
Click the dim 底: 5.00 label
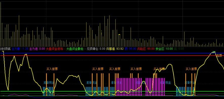tap(179, 49)
